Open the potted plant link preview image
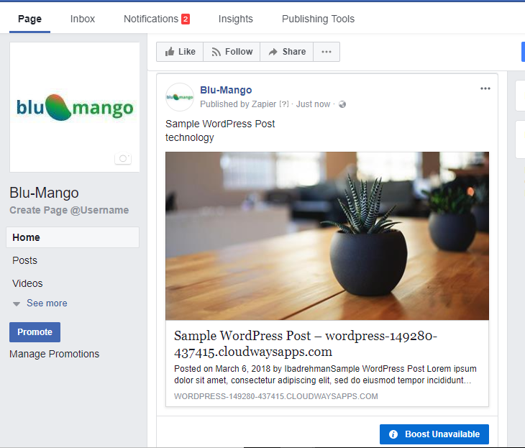The image size is (525, 448). pyautogui.click(x=327, y=236)
